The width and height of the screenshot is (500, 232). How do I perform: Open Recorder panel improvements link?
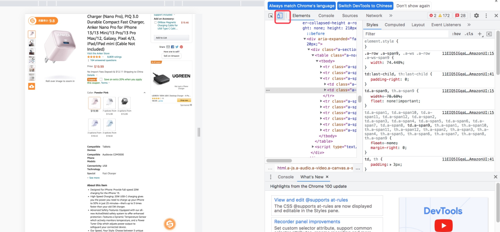click(307, 221)
